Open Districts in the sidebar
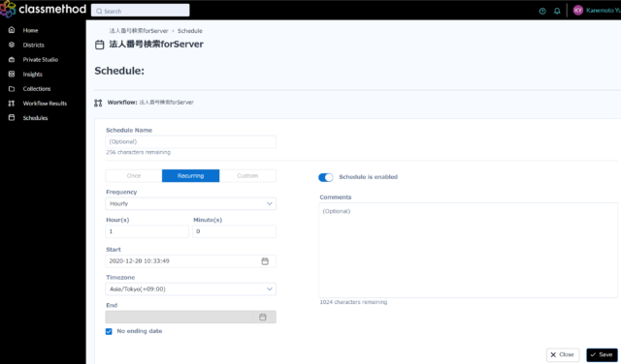This screenshot has height=364, width=621. click(x=33, y=45)
